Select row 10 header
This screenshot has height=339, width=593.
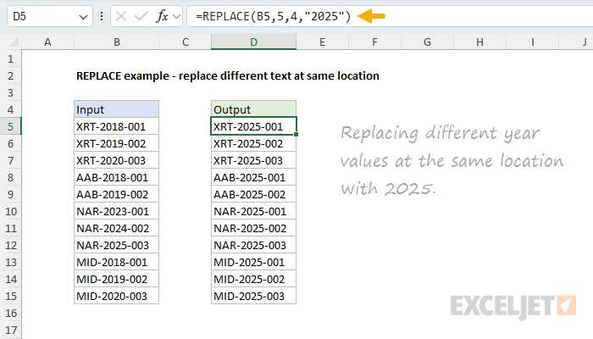tap(10, 211)
